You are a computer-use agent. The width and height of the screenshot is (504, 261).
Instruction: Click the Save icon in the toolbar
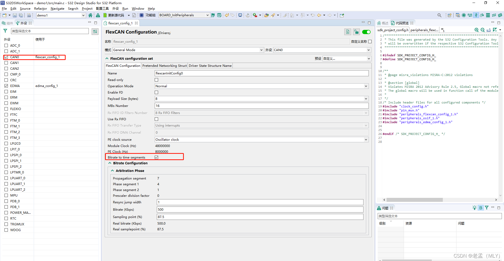(x=15, y=15)
